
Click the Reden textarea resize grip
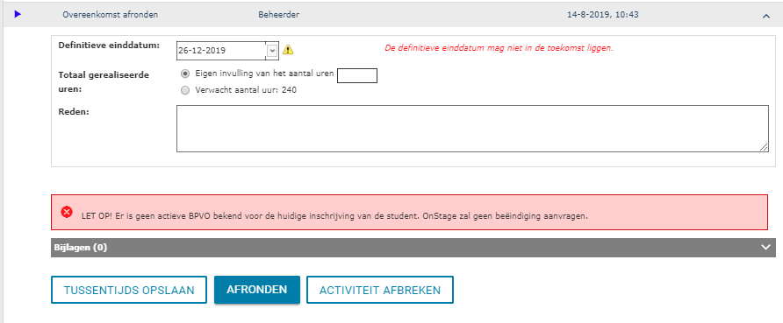pyautogui.click(x=764, y=147)
